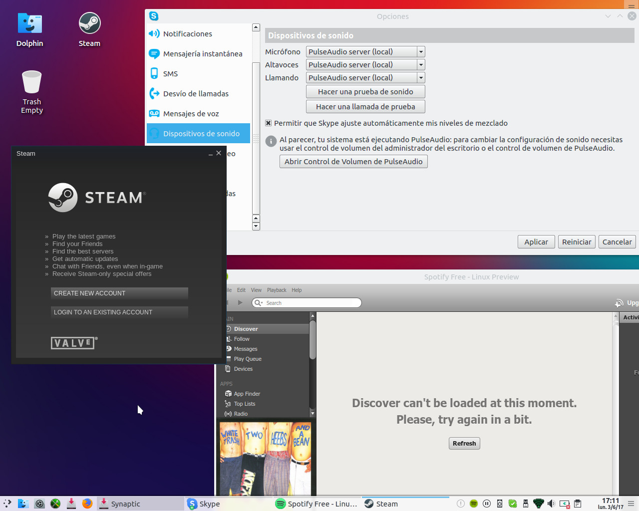The height and width of the screenshot is (511, 639).
Task: Select Notificaciones in Skype options sidebar
Action: pyautogui.click(x=198, y=34)
